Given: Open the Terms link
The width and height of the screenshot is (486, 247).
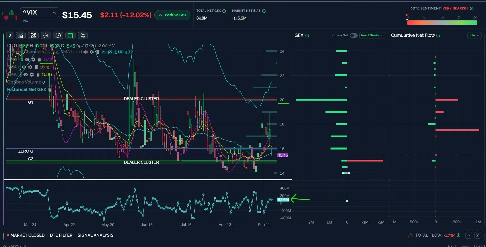Looking at the screenshot, I should click(465, 246).
